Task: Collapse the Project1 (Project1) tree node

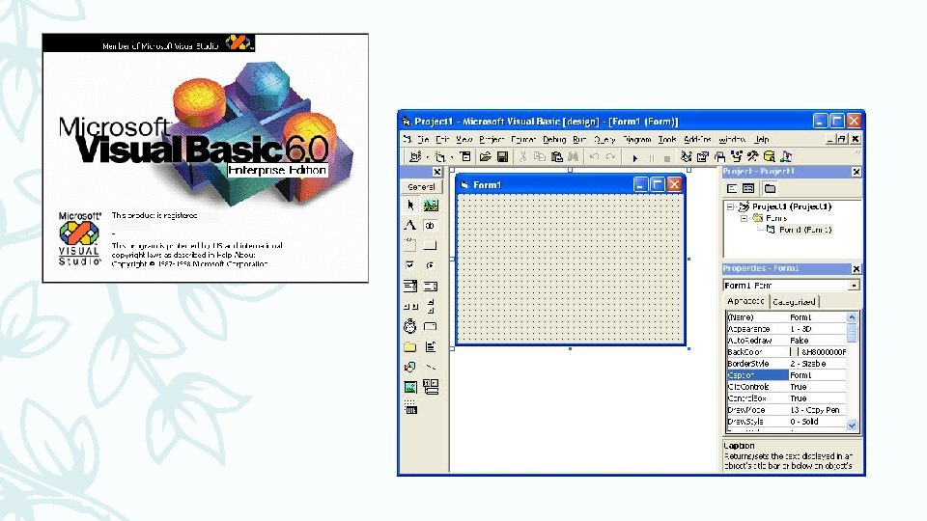Action: point(731,206)
